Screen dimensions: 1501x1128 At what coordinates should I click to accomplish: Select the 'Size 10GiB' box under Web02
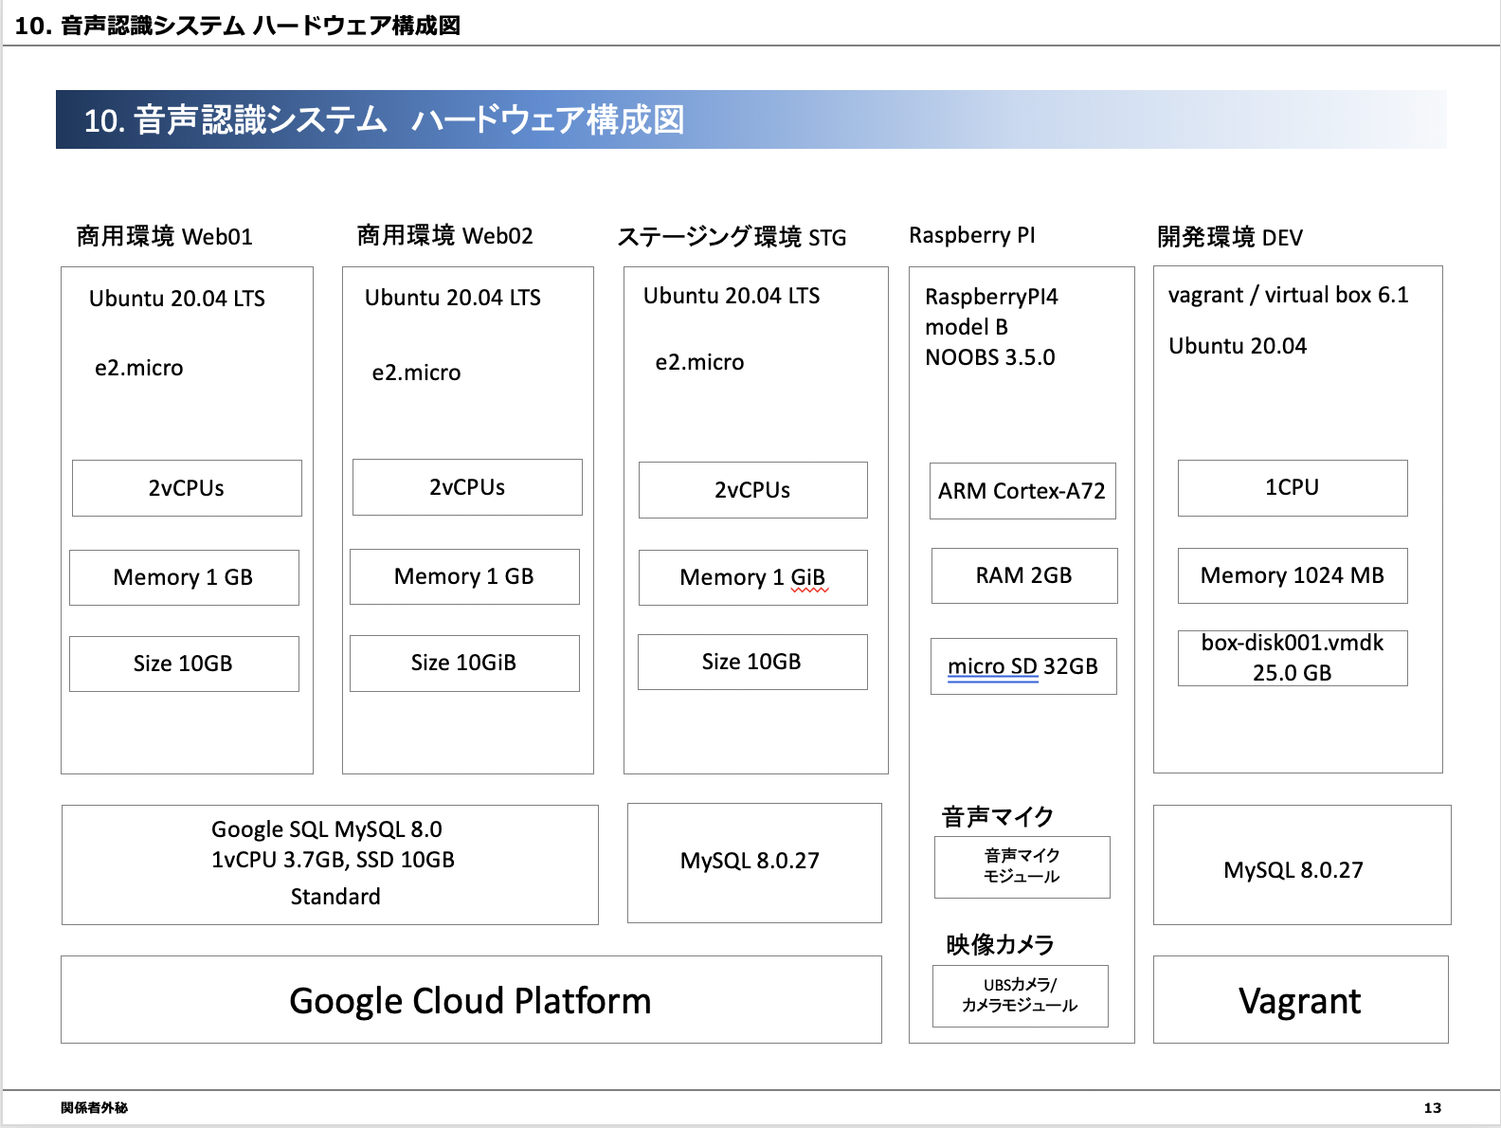tap(464, 663)
